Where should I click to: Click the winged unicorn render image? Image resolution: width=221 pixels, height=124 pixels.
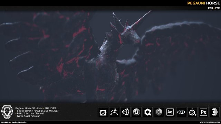click(x=110, y=56)
